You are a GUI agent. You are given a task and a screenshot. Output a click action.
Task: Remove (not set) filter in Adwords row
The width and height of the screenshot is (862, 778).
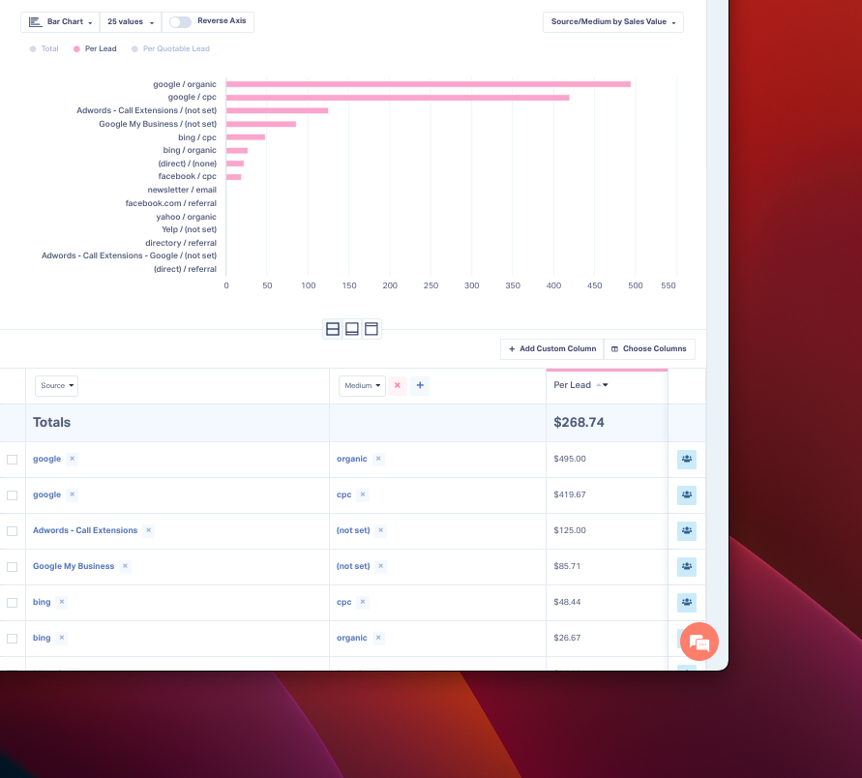tap(381, 530)
